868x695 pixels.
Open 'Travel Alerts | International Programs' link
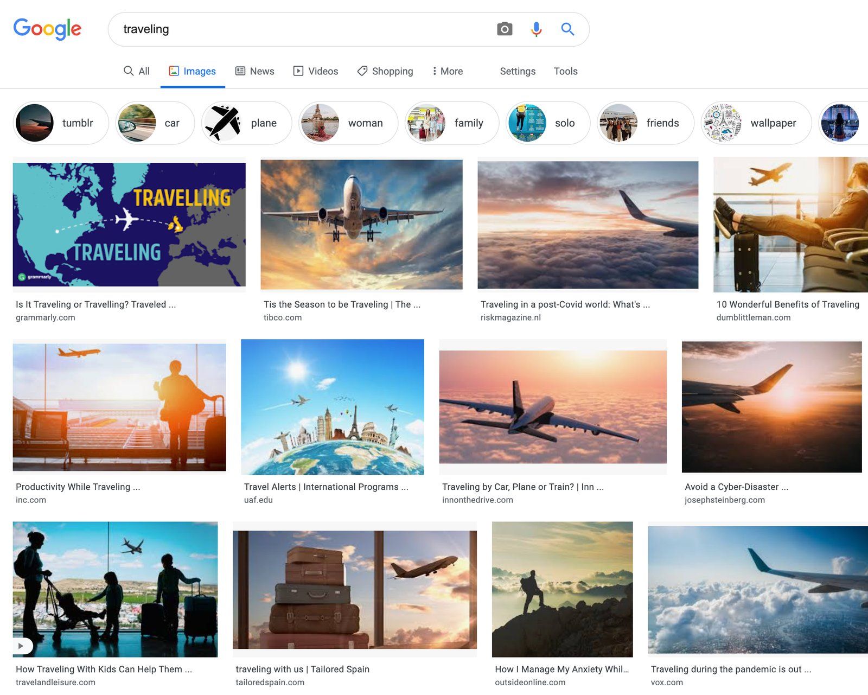(326, 487)
